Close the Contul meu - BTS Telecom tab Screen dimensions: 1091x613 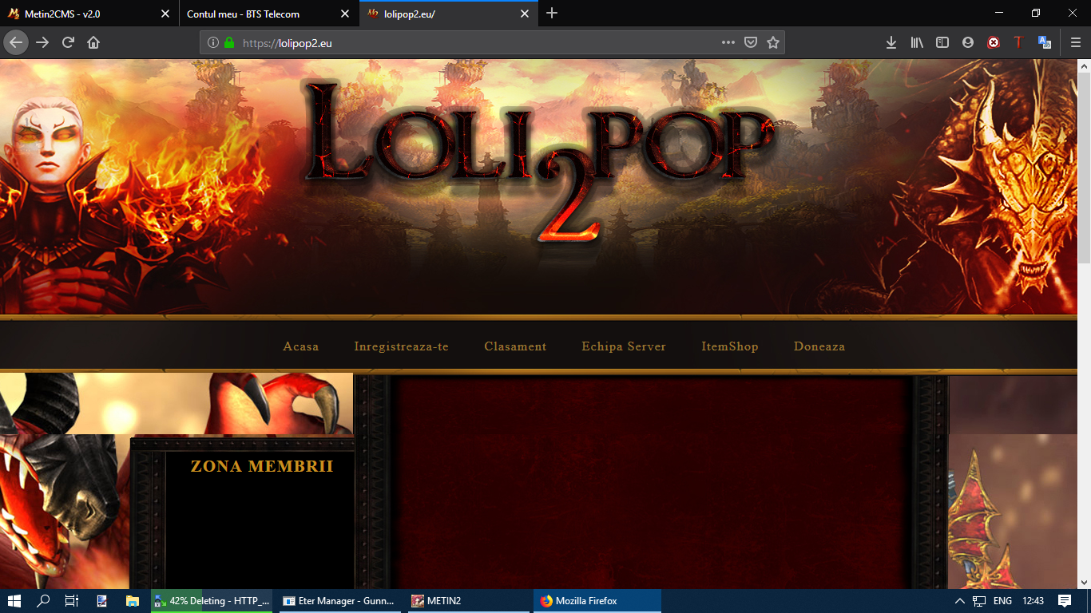tap(345, 14)
